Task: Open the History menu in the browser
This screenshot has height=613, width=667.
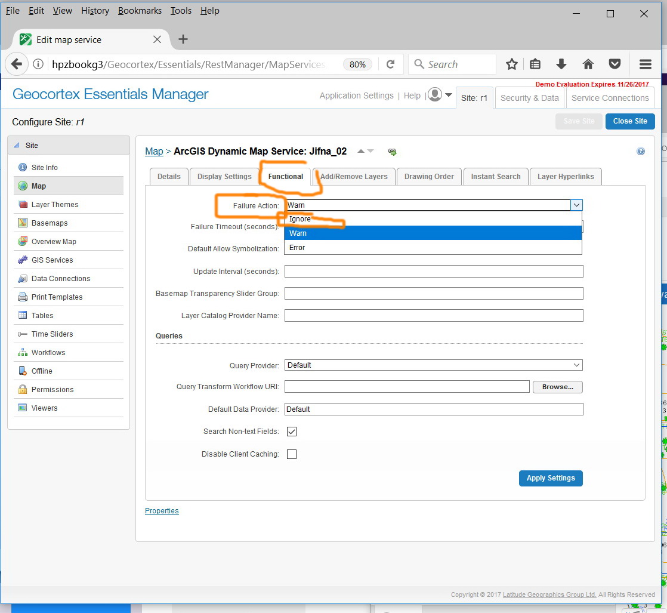Action: [x=95, y=11]
